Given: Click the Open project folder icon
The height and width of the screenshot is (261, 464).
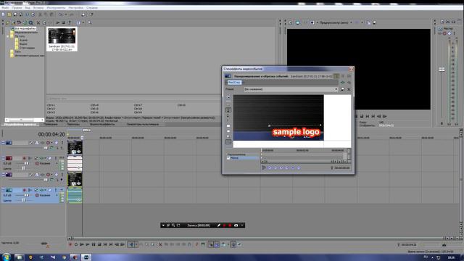Looking at the screenshot, I should click(x=9, y=14).
